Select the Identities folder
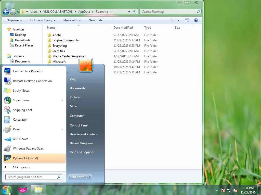 pos(58,51)
